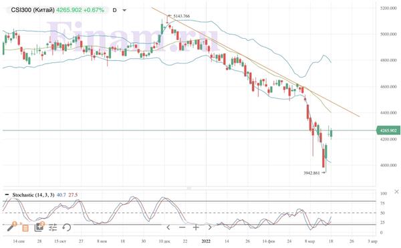Click the CSI300 (Китай) instrument name
Screen dimensions: 401x248
click(x=33, y=10)
